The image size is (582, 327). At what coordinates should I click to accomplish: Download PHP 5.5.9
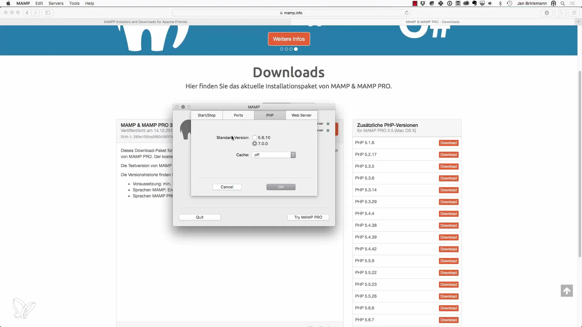click(449, 261)
